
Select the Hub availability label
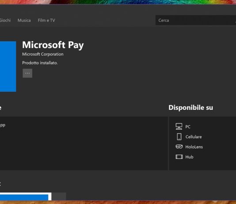189,157
